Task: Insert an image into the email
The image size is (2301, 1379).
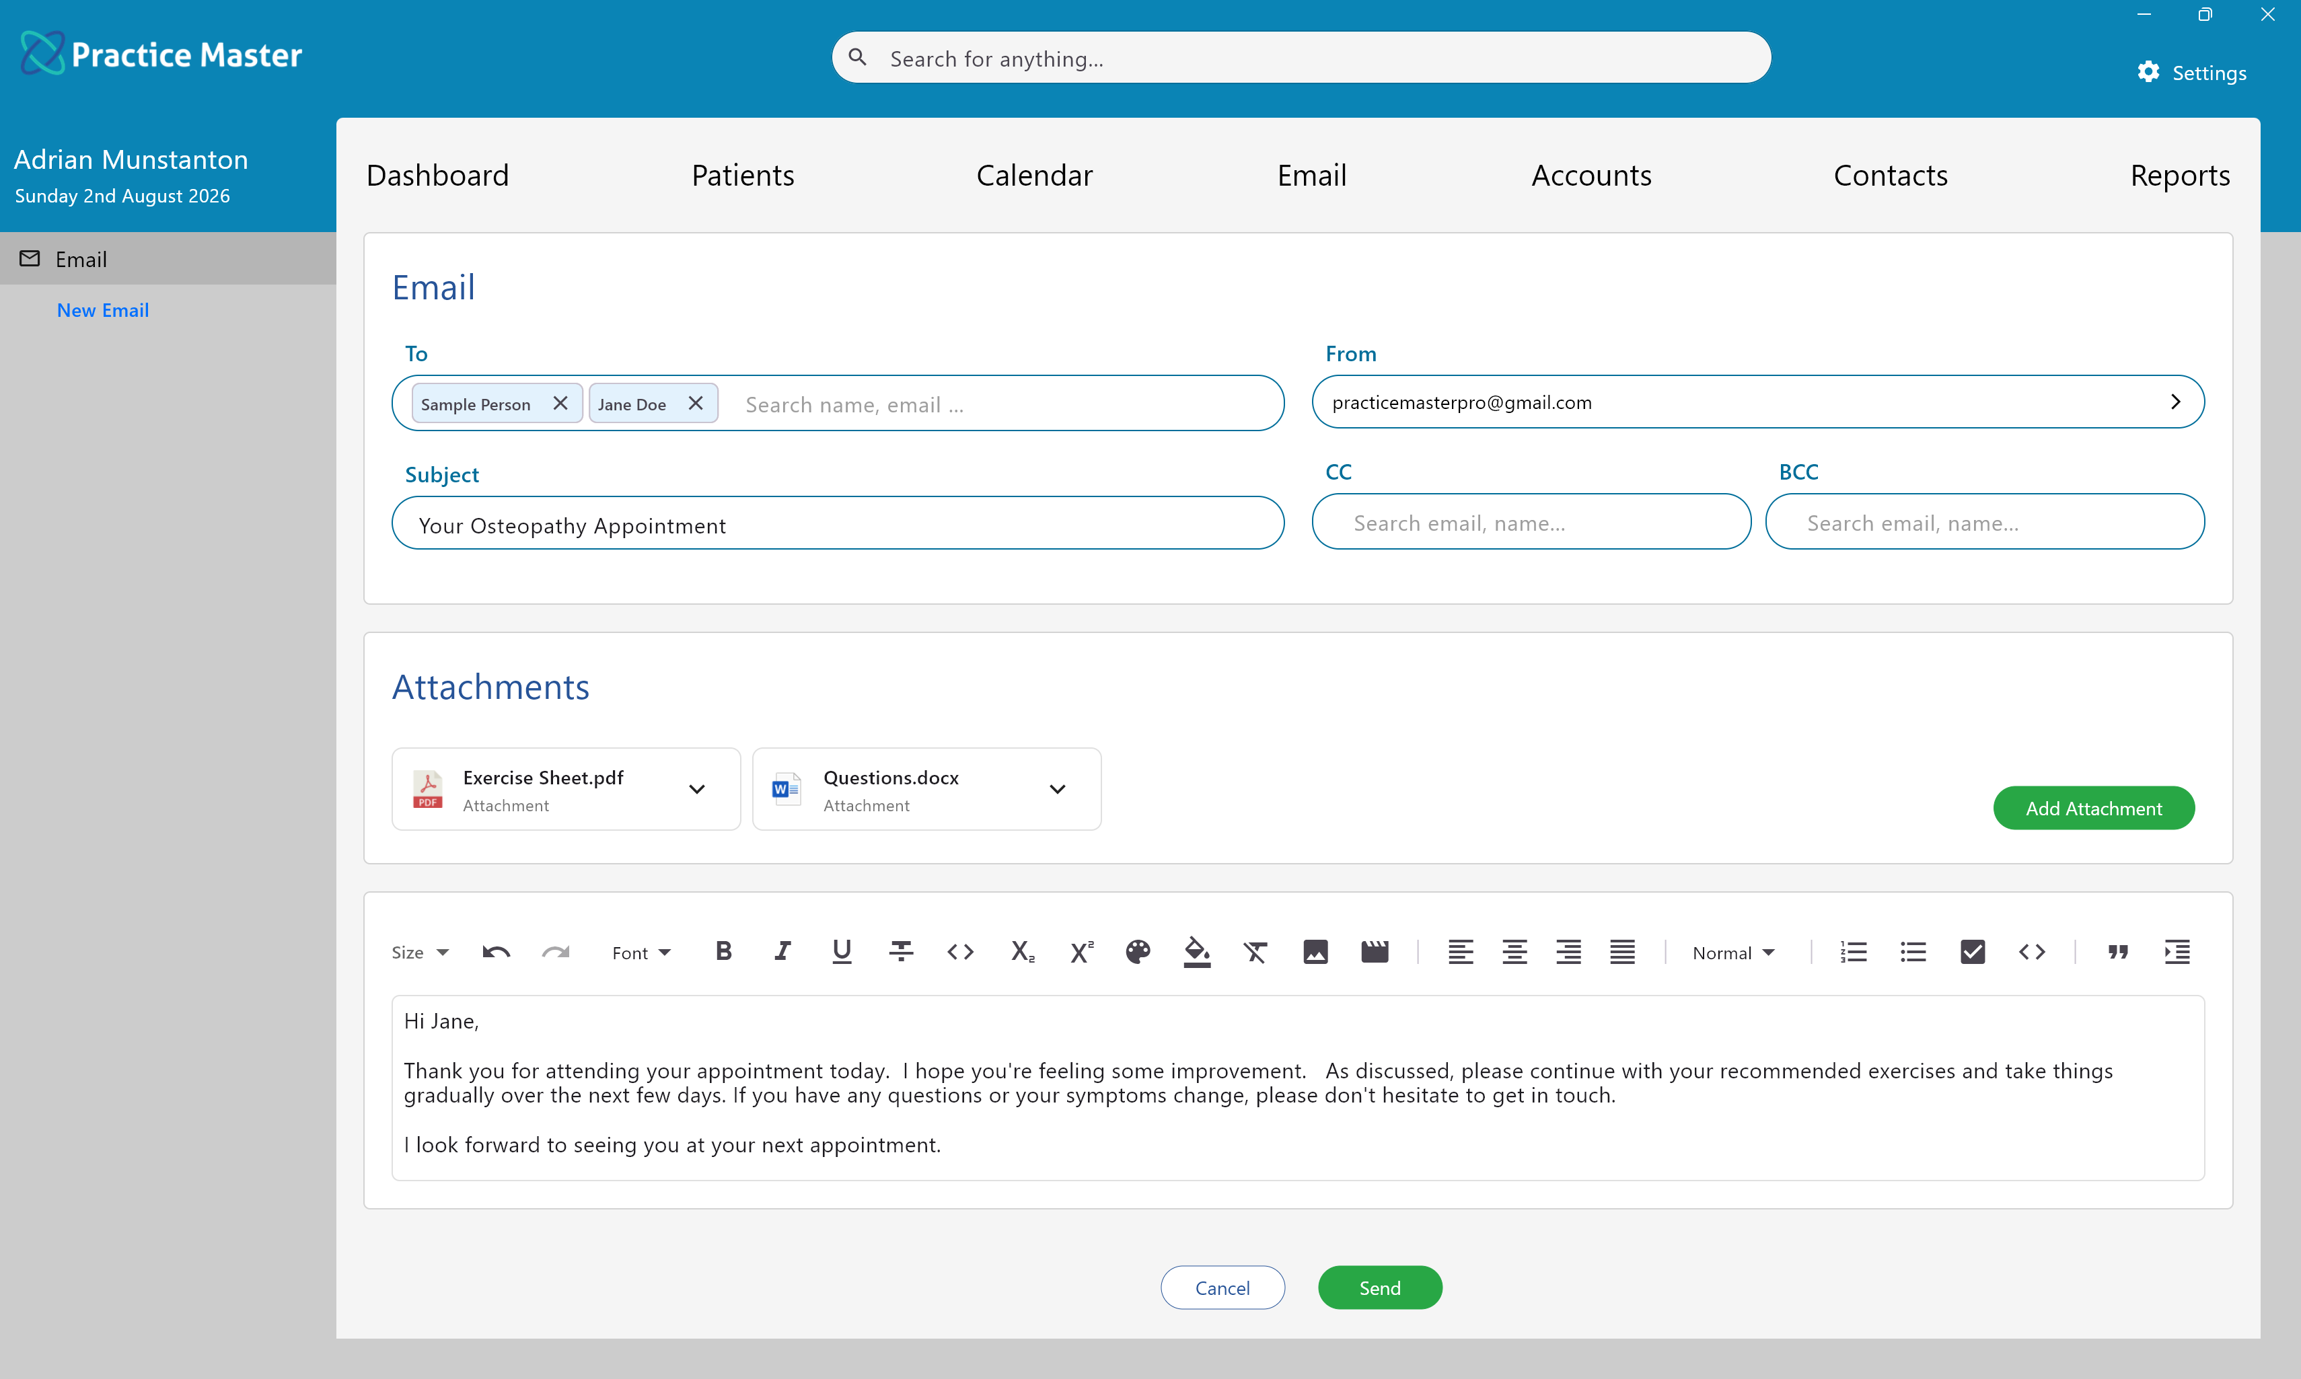Action: click(x=1316, y=952)
